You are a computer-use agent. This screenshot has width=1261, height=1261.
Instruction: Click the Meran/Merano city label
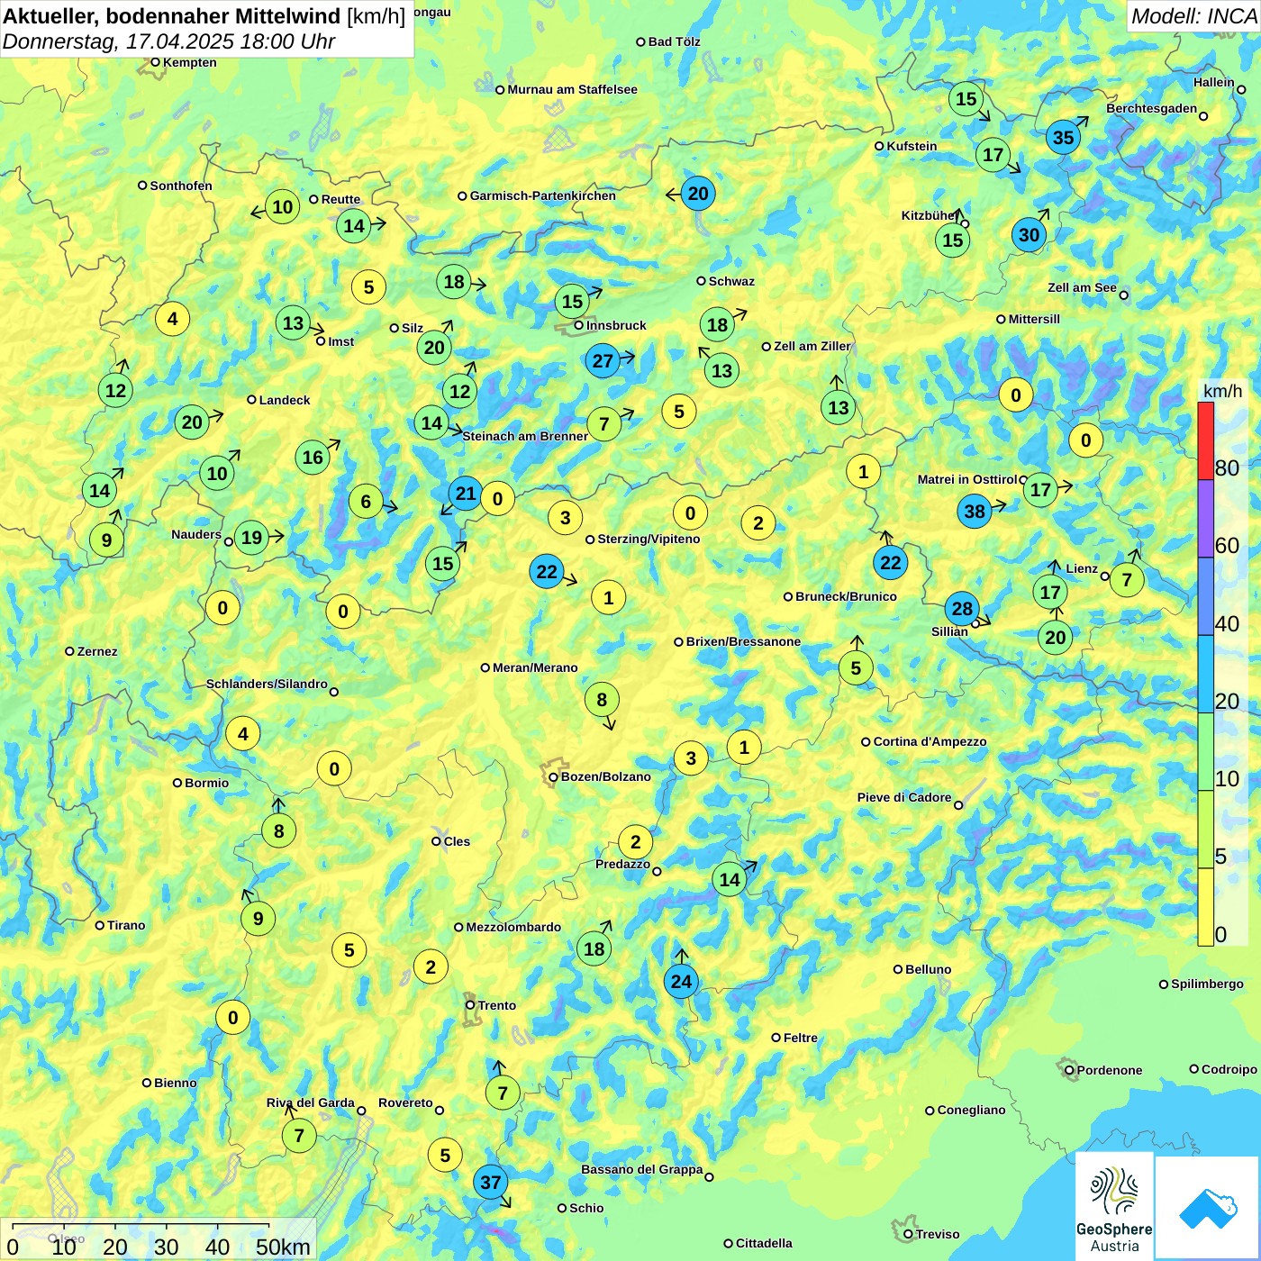535,667
